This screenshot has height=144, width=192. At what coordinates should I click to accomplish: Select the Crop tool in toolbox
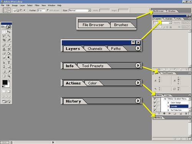4,40
